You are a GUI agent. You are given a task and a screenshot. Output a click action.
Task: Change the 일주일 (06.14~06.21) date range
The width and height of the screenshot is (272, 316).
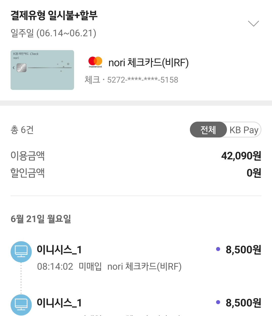[x=53, y=33]
